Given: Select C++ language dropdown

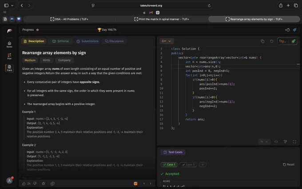Looking at the screenshot, I should (167, 41).
